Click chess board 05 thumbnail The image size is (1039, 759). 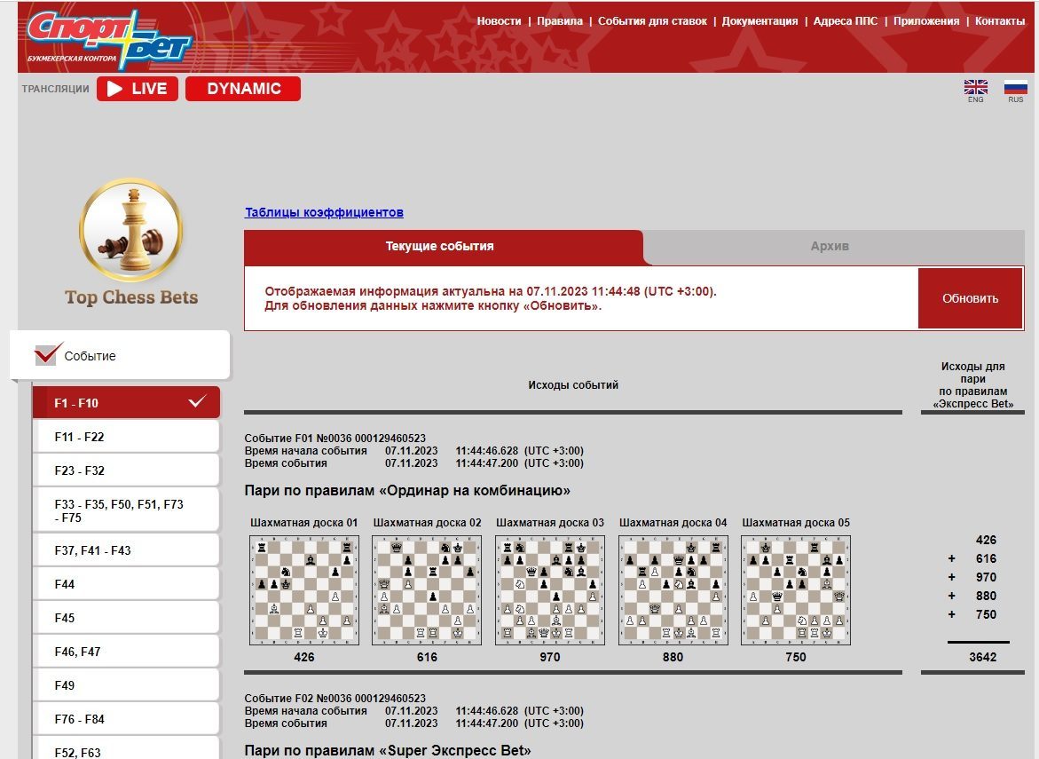coord(796,590)
